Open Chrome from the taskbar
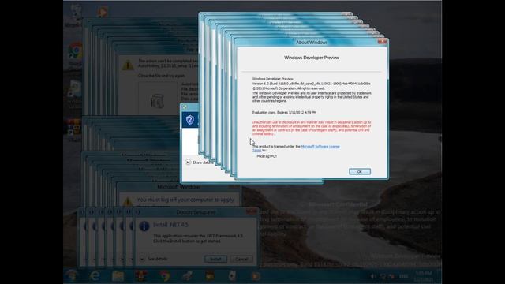505x284 pixels. [x=165, y=276]
